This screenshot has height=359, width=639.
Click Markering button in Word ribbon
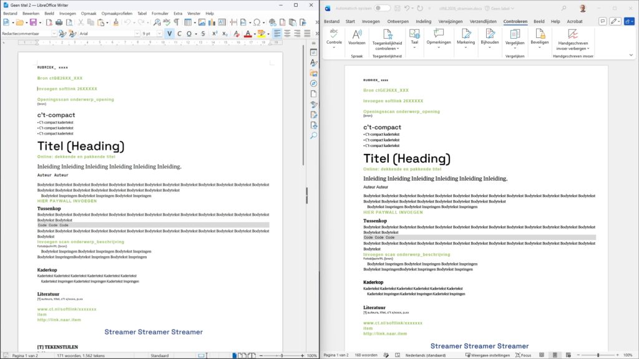[466, 39]
